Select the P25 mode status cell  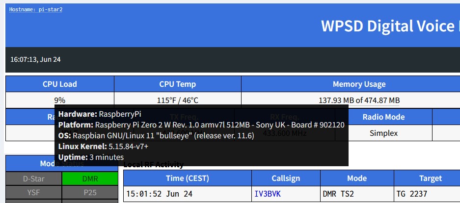pyautogui.click(x=90, y=192)
